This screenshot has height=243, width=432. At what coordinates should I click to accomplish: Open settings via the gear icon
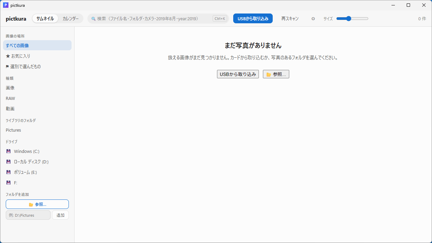point(313,19)
